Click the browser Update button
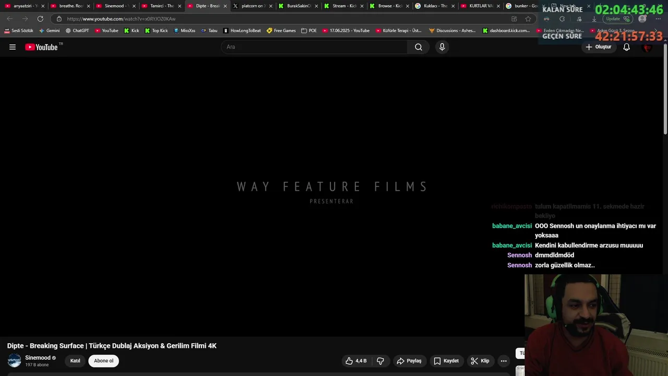668x376 pixels. (x=618, y=19)
